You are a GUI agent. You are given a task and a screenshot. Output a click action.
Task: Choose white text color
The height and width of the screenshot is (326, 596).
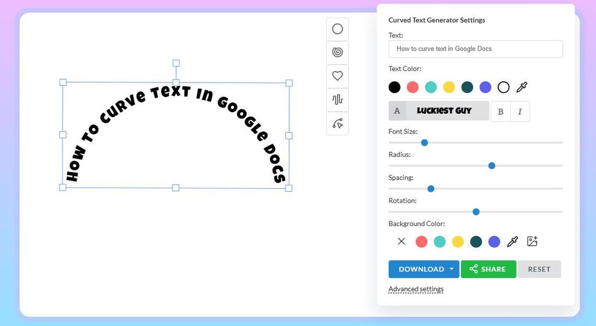[503, 87]
